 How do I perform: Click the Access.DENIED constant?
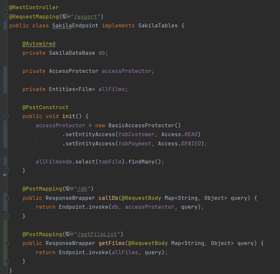180,143
